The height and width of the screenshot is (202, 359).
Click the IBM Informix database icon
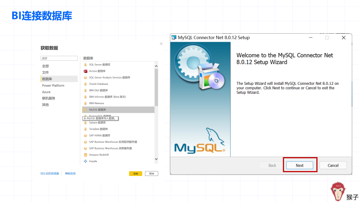(85, 97)
